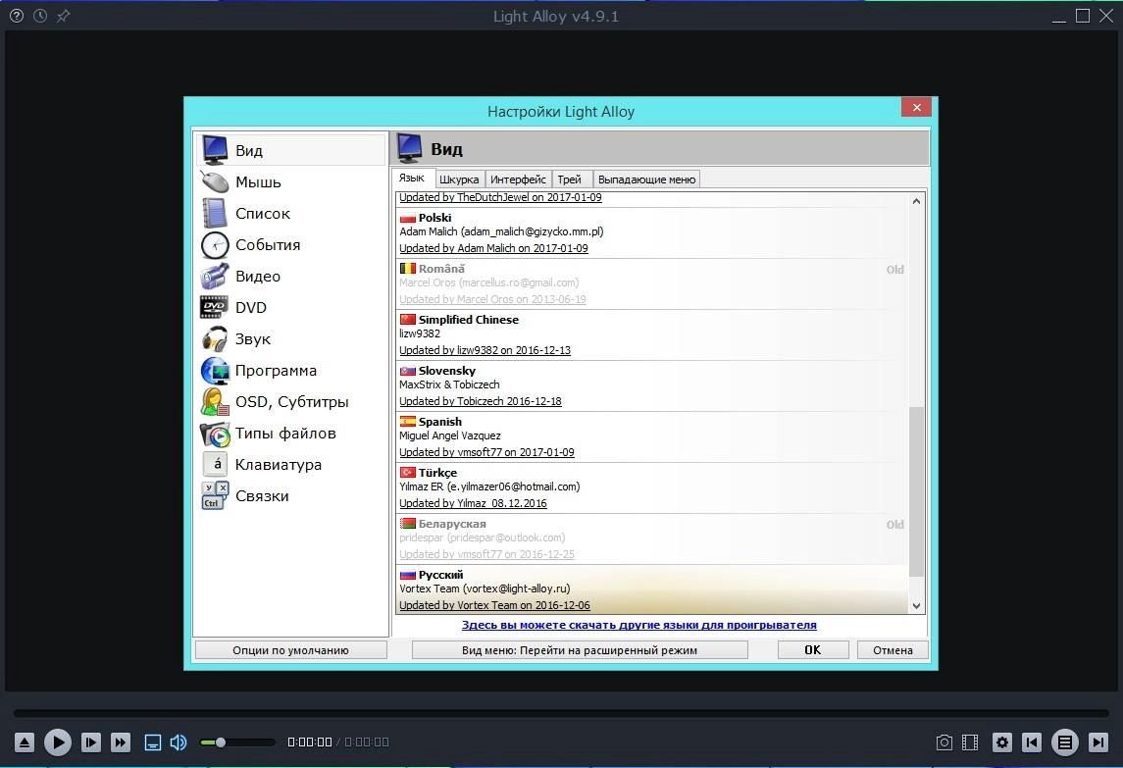Close the Настройки Light Alloy dialog

[x=917, y=108]
